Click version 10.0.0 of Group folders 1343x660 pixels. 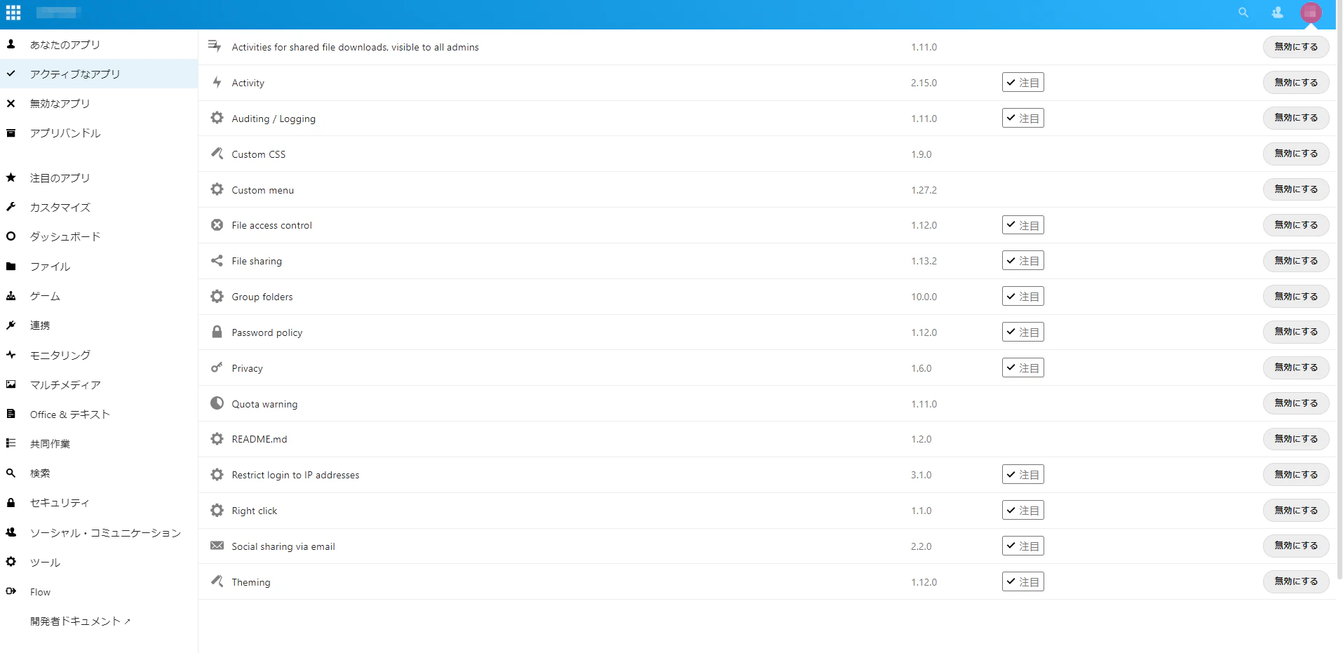(x=924, y=297)
